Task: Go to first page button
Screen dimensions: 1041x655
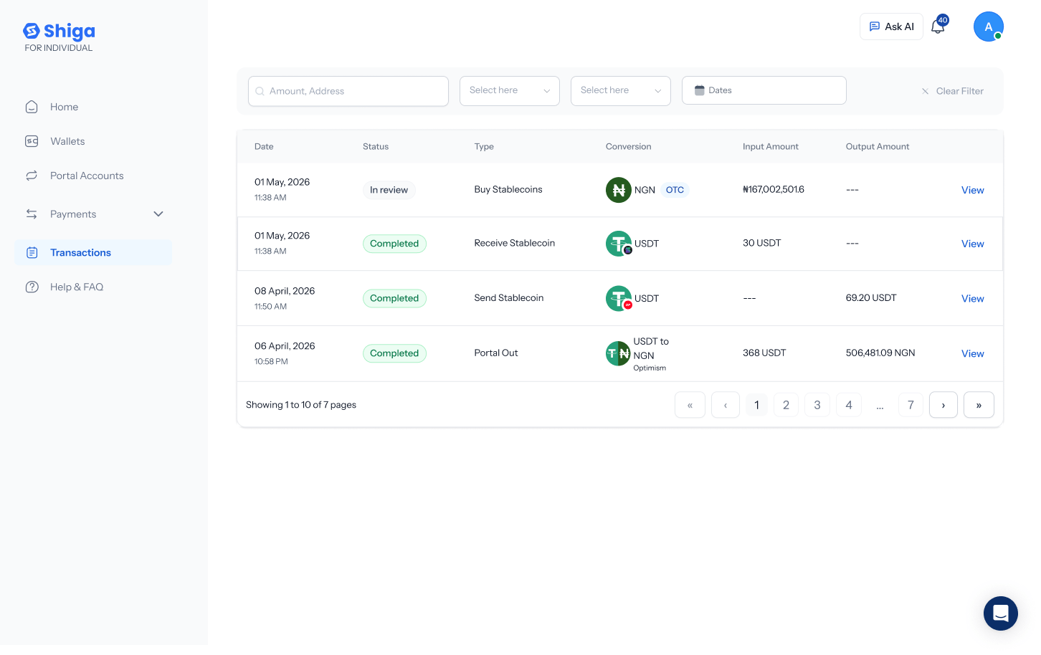Action: tap(690, 405)
